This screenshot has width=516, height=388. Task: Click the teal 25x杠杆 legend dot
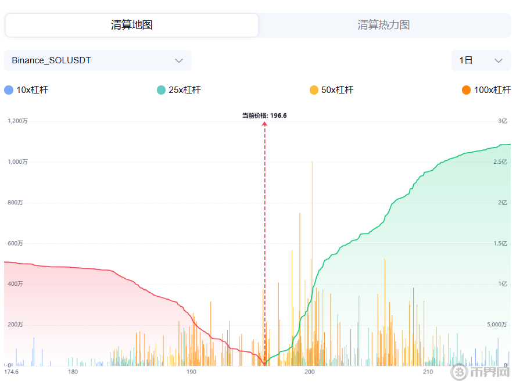point(162,90)
